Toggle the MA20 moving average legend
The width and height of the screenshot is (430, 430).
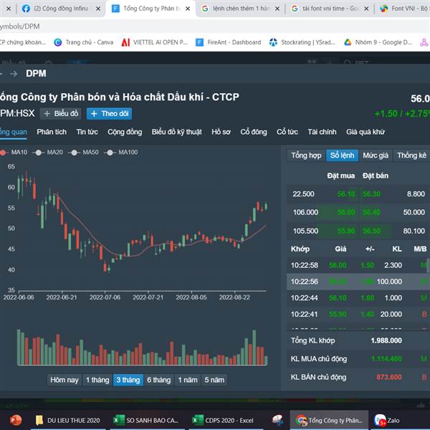(x=48, y=152)
